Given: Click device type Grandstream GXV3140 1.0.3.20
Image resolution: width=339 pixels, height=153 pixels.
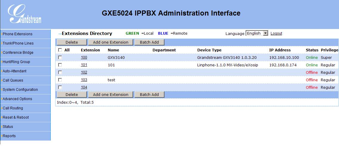Looking at the screenshot, I should [x=227, y=58].
